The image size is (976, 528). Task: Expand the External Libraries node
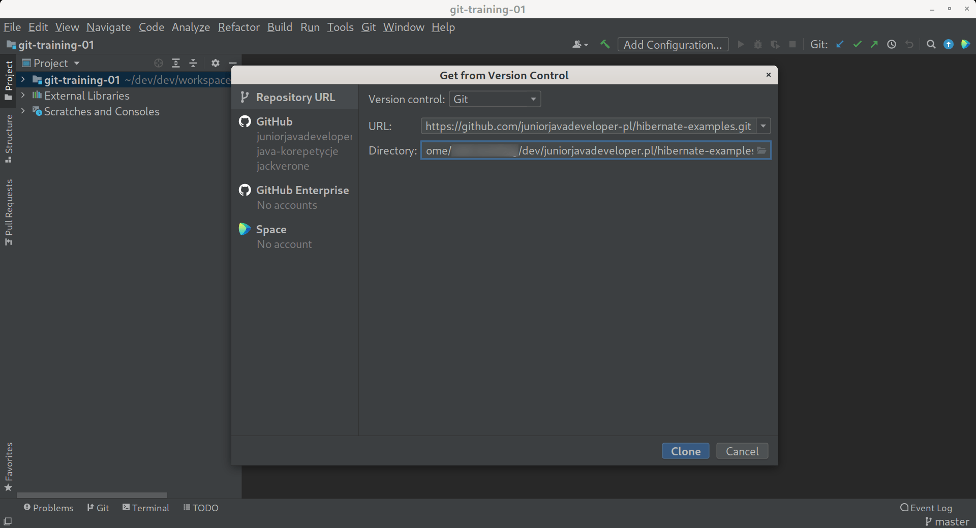coord(23,96)
